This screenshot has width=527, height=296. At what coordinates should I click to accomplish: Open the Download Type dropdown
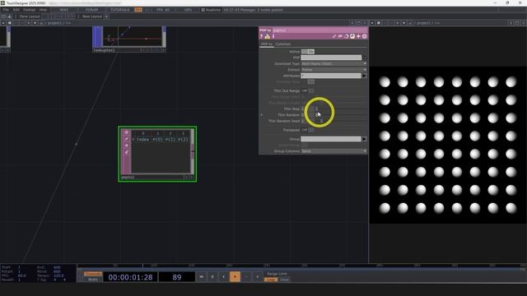pos(333,64)
